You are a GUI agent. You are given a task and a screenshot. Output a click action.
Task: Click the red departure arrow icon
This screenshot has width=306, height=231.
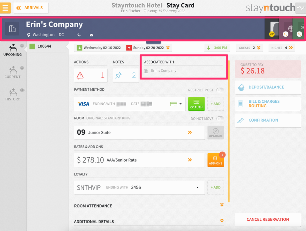pyautogui.click(x=129, y=48)
